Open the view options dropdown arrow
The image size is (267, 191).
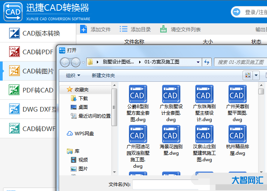(x=256, y=75)
